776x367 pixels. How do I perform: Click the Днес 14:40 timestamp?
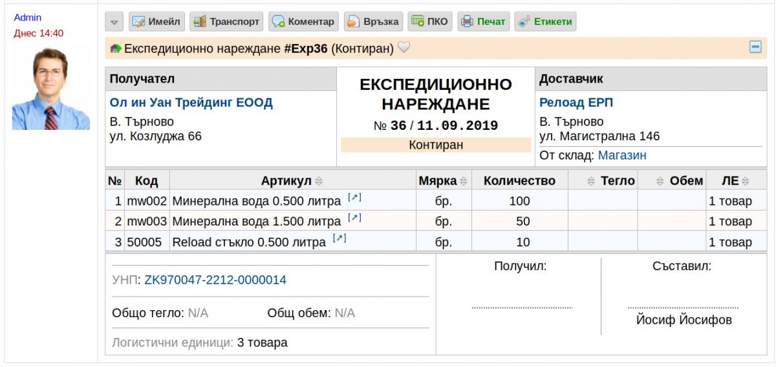point(39,33)
